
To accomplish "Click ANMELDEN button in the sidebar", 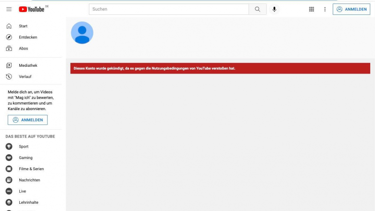I will click(27, 120).
